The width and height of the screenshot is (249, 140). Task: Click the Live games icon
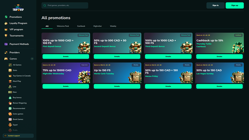(10, 87)
